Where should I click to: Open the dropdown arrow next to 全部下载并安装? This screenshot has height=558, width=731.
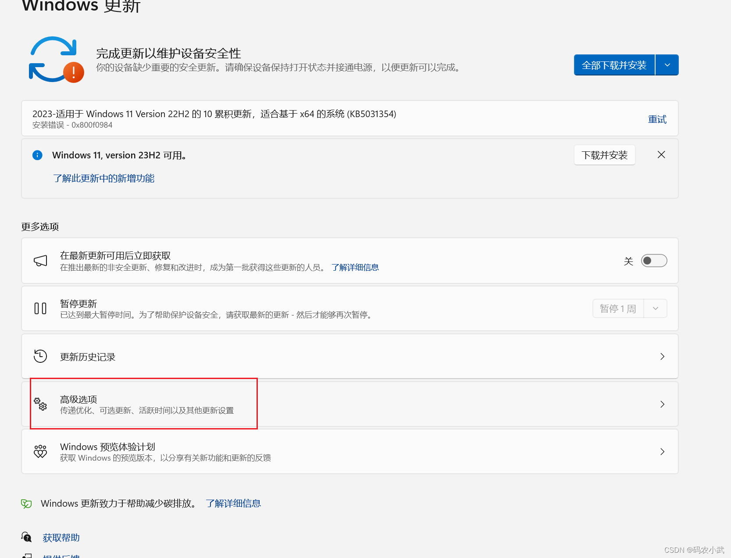pos(667,65)
